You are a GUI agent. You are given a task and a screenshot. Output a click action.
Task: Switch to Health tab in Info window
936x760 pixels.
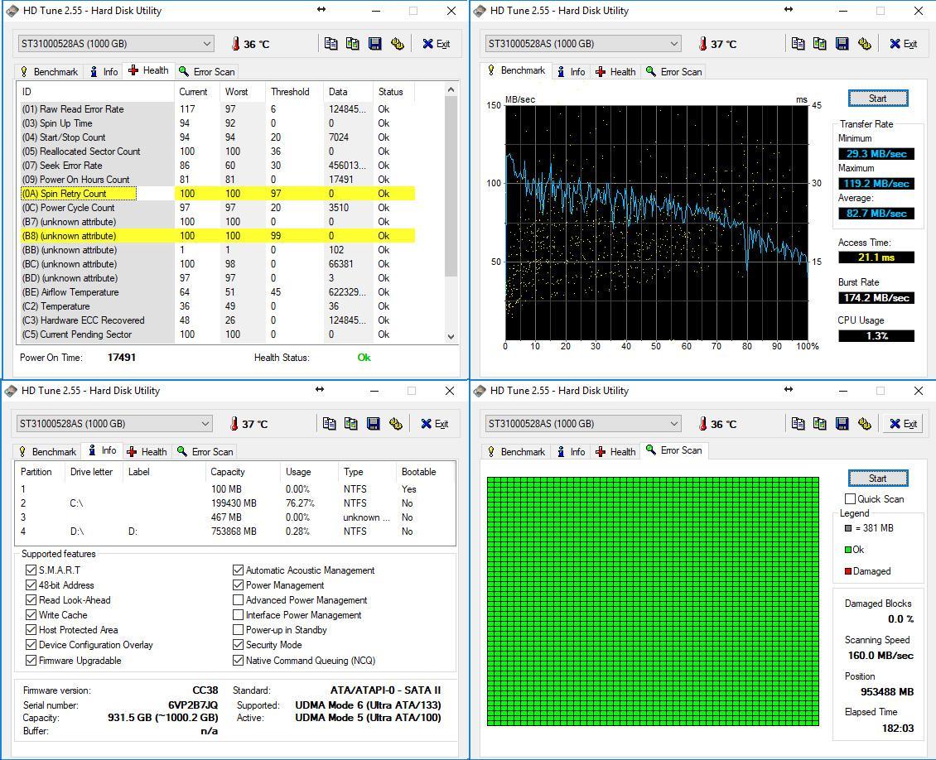[x=147, y=451]
